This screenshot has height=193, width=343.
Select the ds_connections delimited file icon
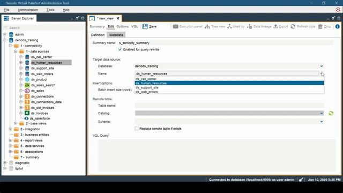27,96
